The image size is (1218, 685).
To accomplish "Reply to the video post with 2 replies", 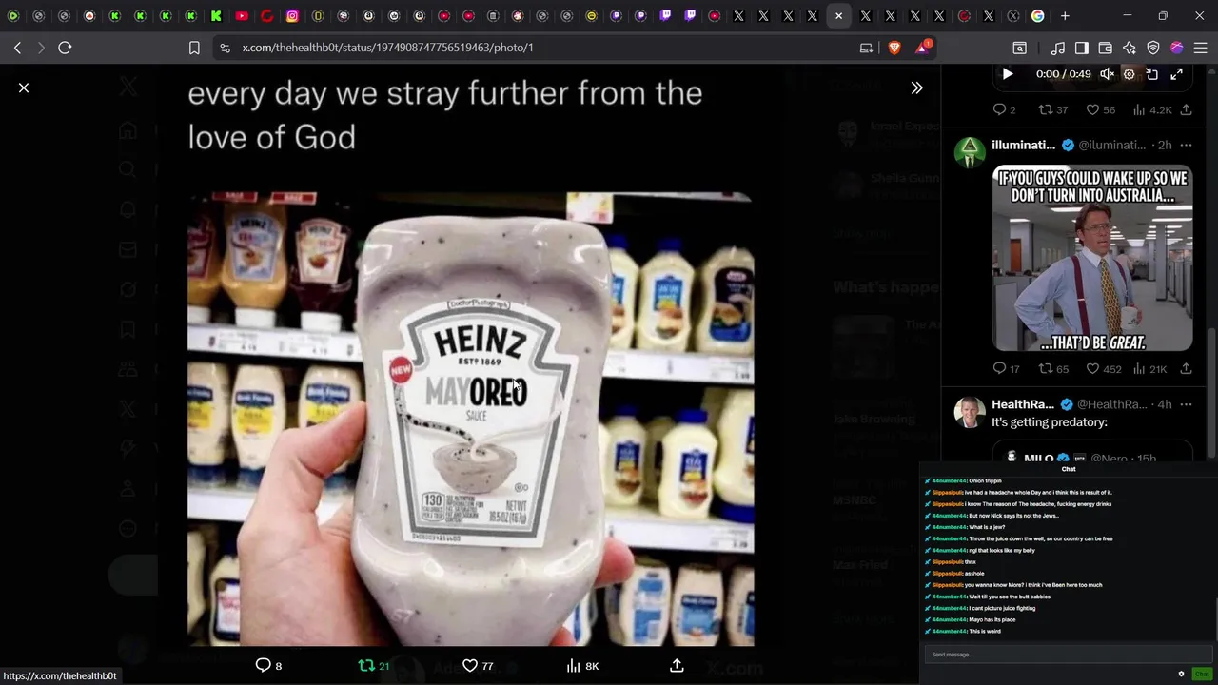I will pyautogui.click(x=1004, y=109).
